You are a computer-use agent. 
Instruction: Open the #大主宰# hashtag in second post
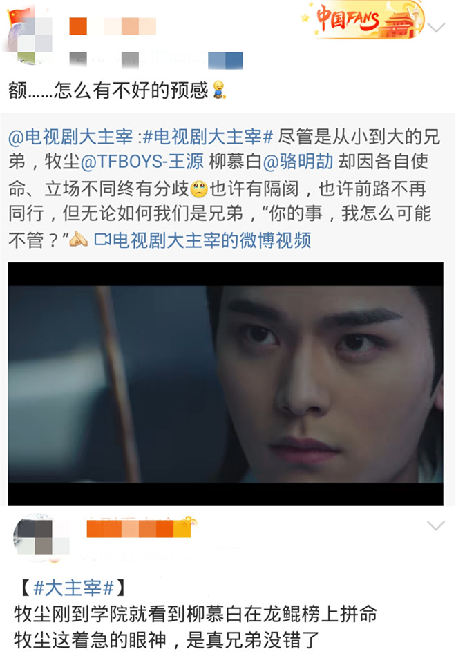pyautogui.click(x=73, y=588)
